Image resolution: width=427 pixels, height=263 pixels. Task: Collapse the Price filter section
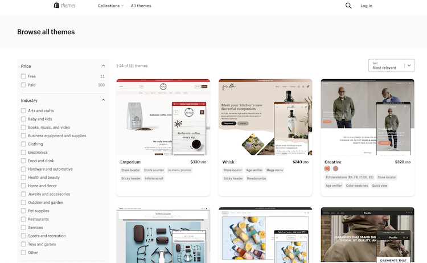click(x=103, y=65)
